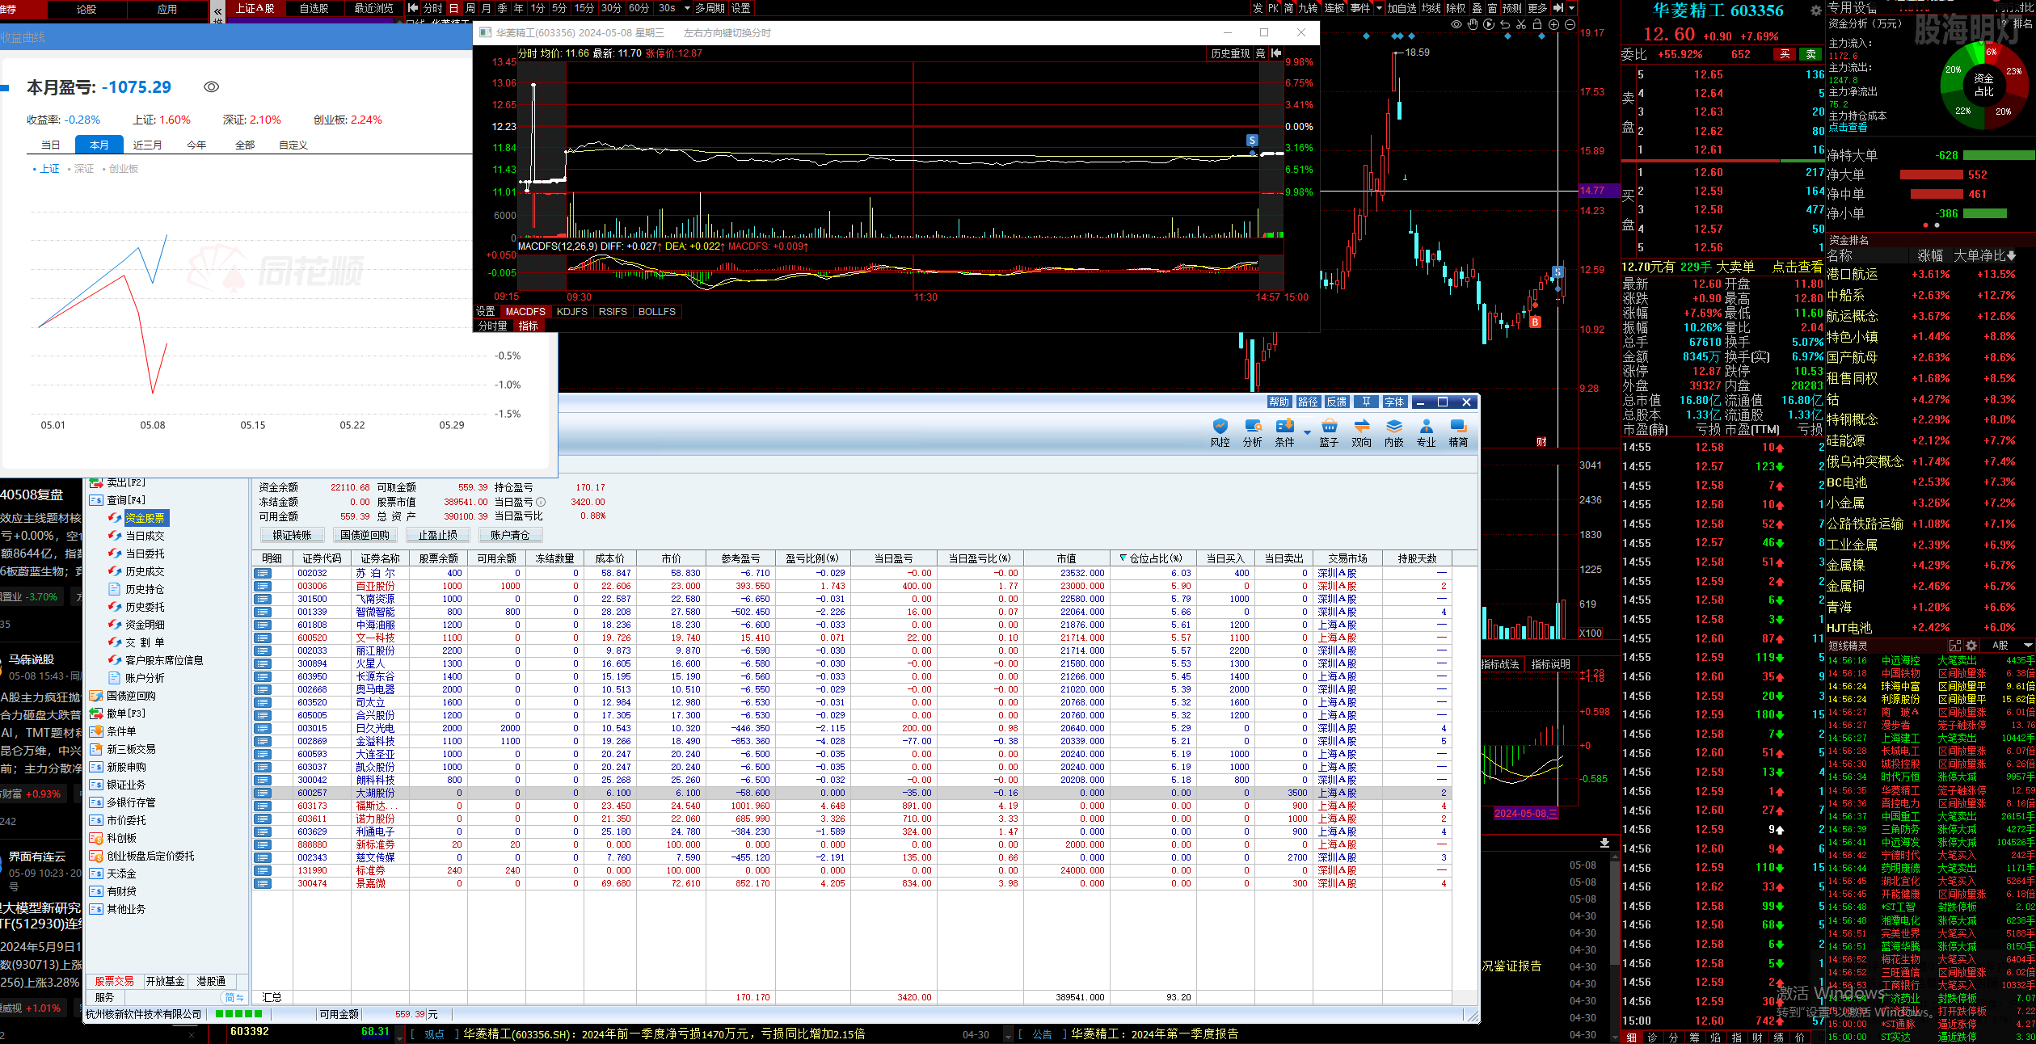Switch to 精简 compact mode icon
Viewport: 2036px width, 1044px height.
[x=1458, y=433]
